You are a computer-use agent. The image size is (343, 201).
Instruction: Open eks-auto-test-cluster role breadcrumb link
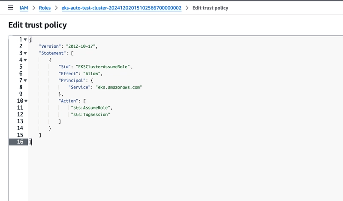coord(122,8)
